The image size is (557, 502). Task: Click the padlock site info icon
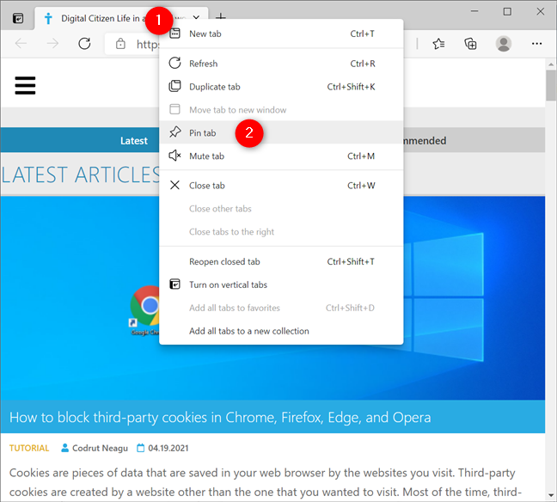click(x=120, y=44)
